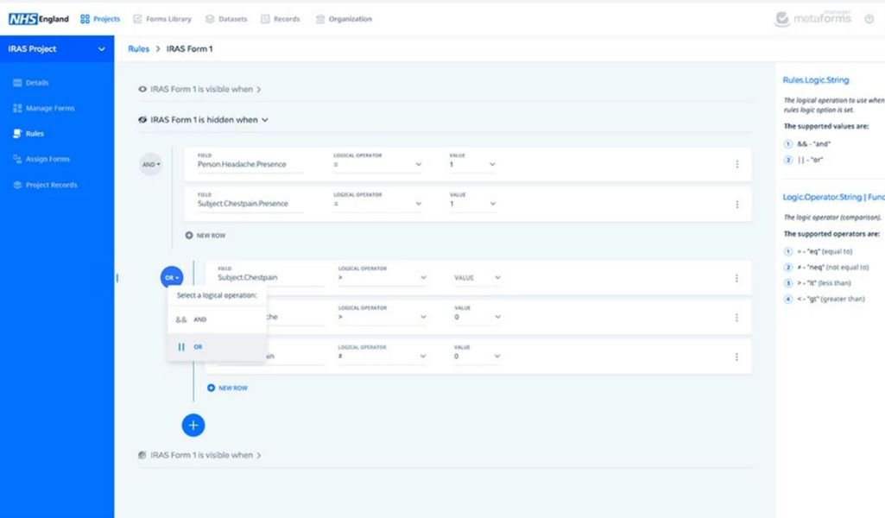Image resolution: width=885 pixels, height=518 pixels.
Task: Click the Rules.Logic.String help heading
Action: point(816,80)
